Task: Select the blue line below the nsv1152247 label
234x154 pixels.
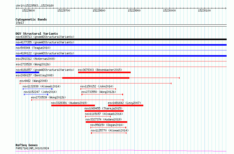Action: point(36,94)
